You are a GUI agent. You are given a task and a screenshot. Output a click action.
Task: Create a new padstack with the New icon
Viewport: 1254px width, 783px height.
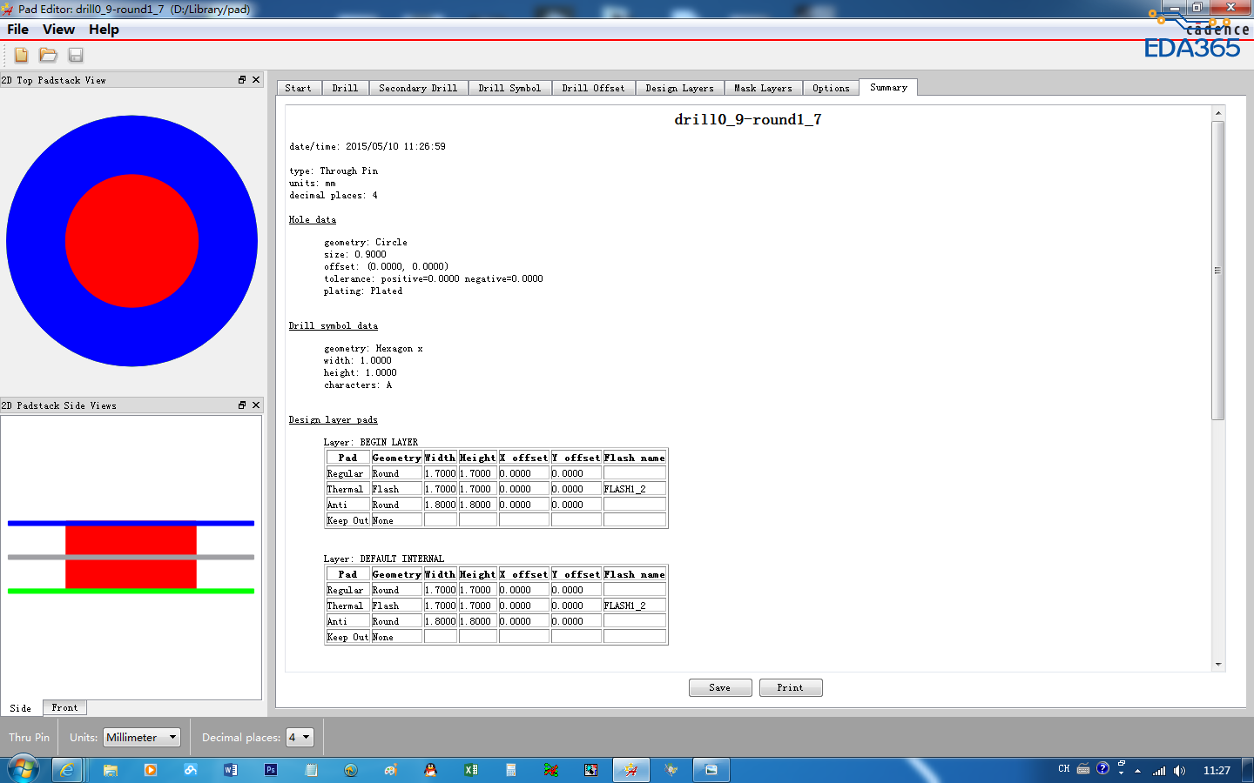[21, 55]
